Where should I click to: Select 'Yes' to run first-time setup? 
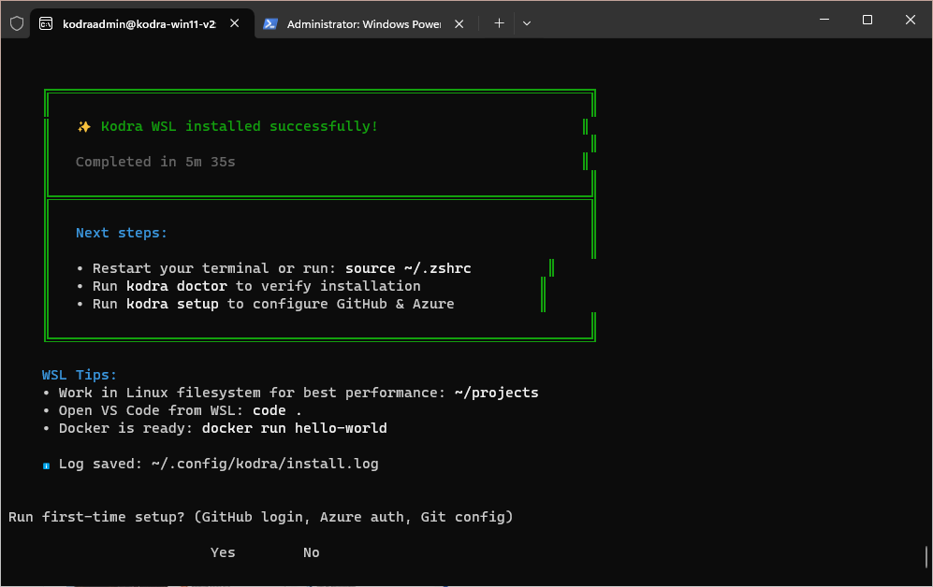pos(222,551)
